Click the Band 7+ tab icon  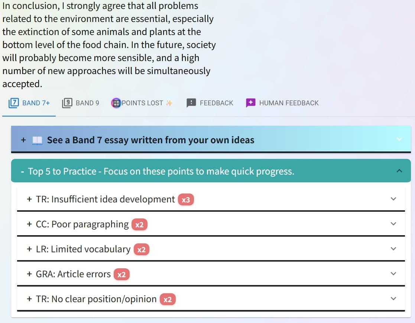pos(13,103)
